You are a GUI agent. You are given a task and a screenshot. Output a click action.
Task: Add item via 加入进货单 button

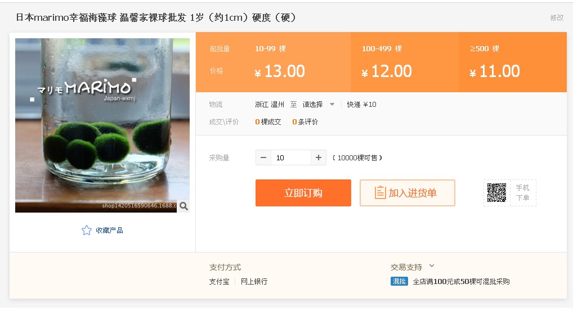[x=407, y=193]
